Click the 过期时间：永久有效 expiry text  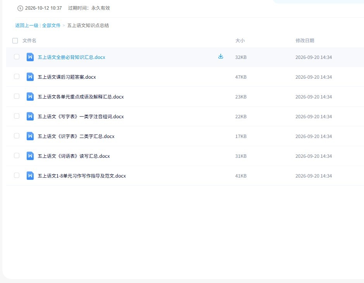tap(89, 8)
